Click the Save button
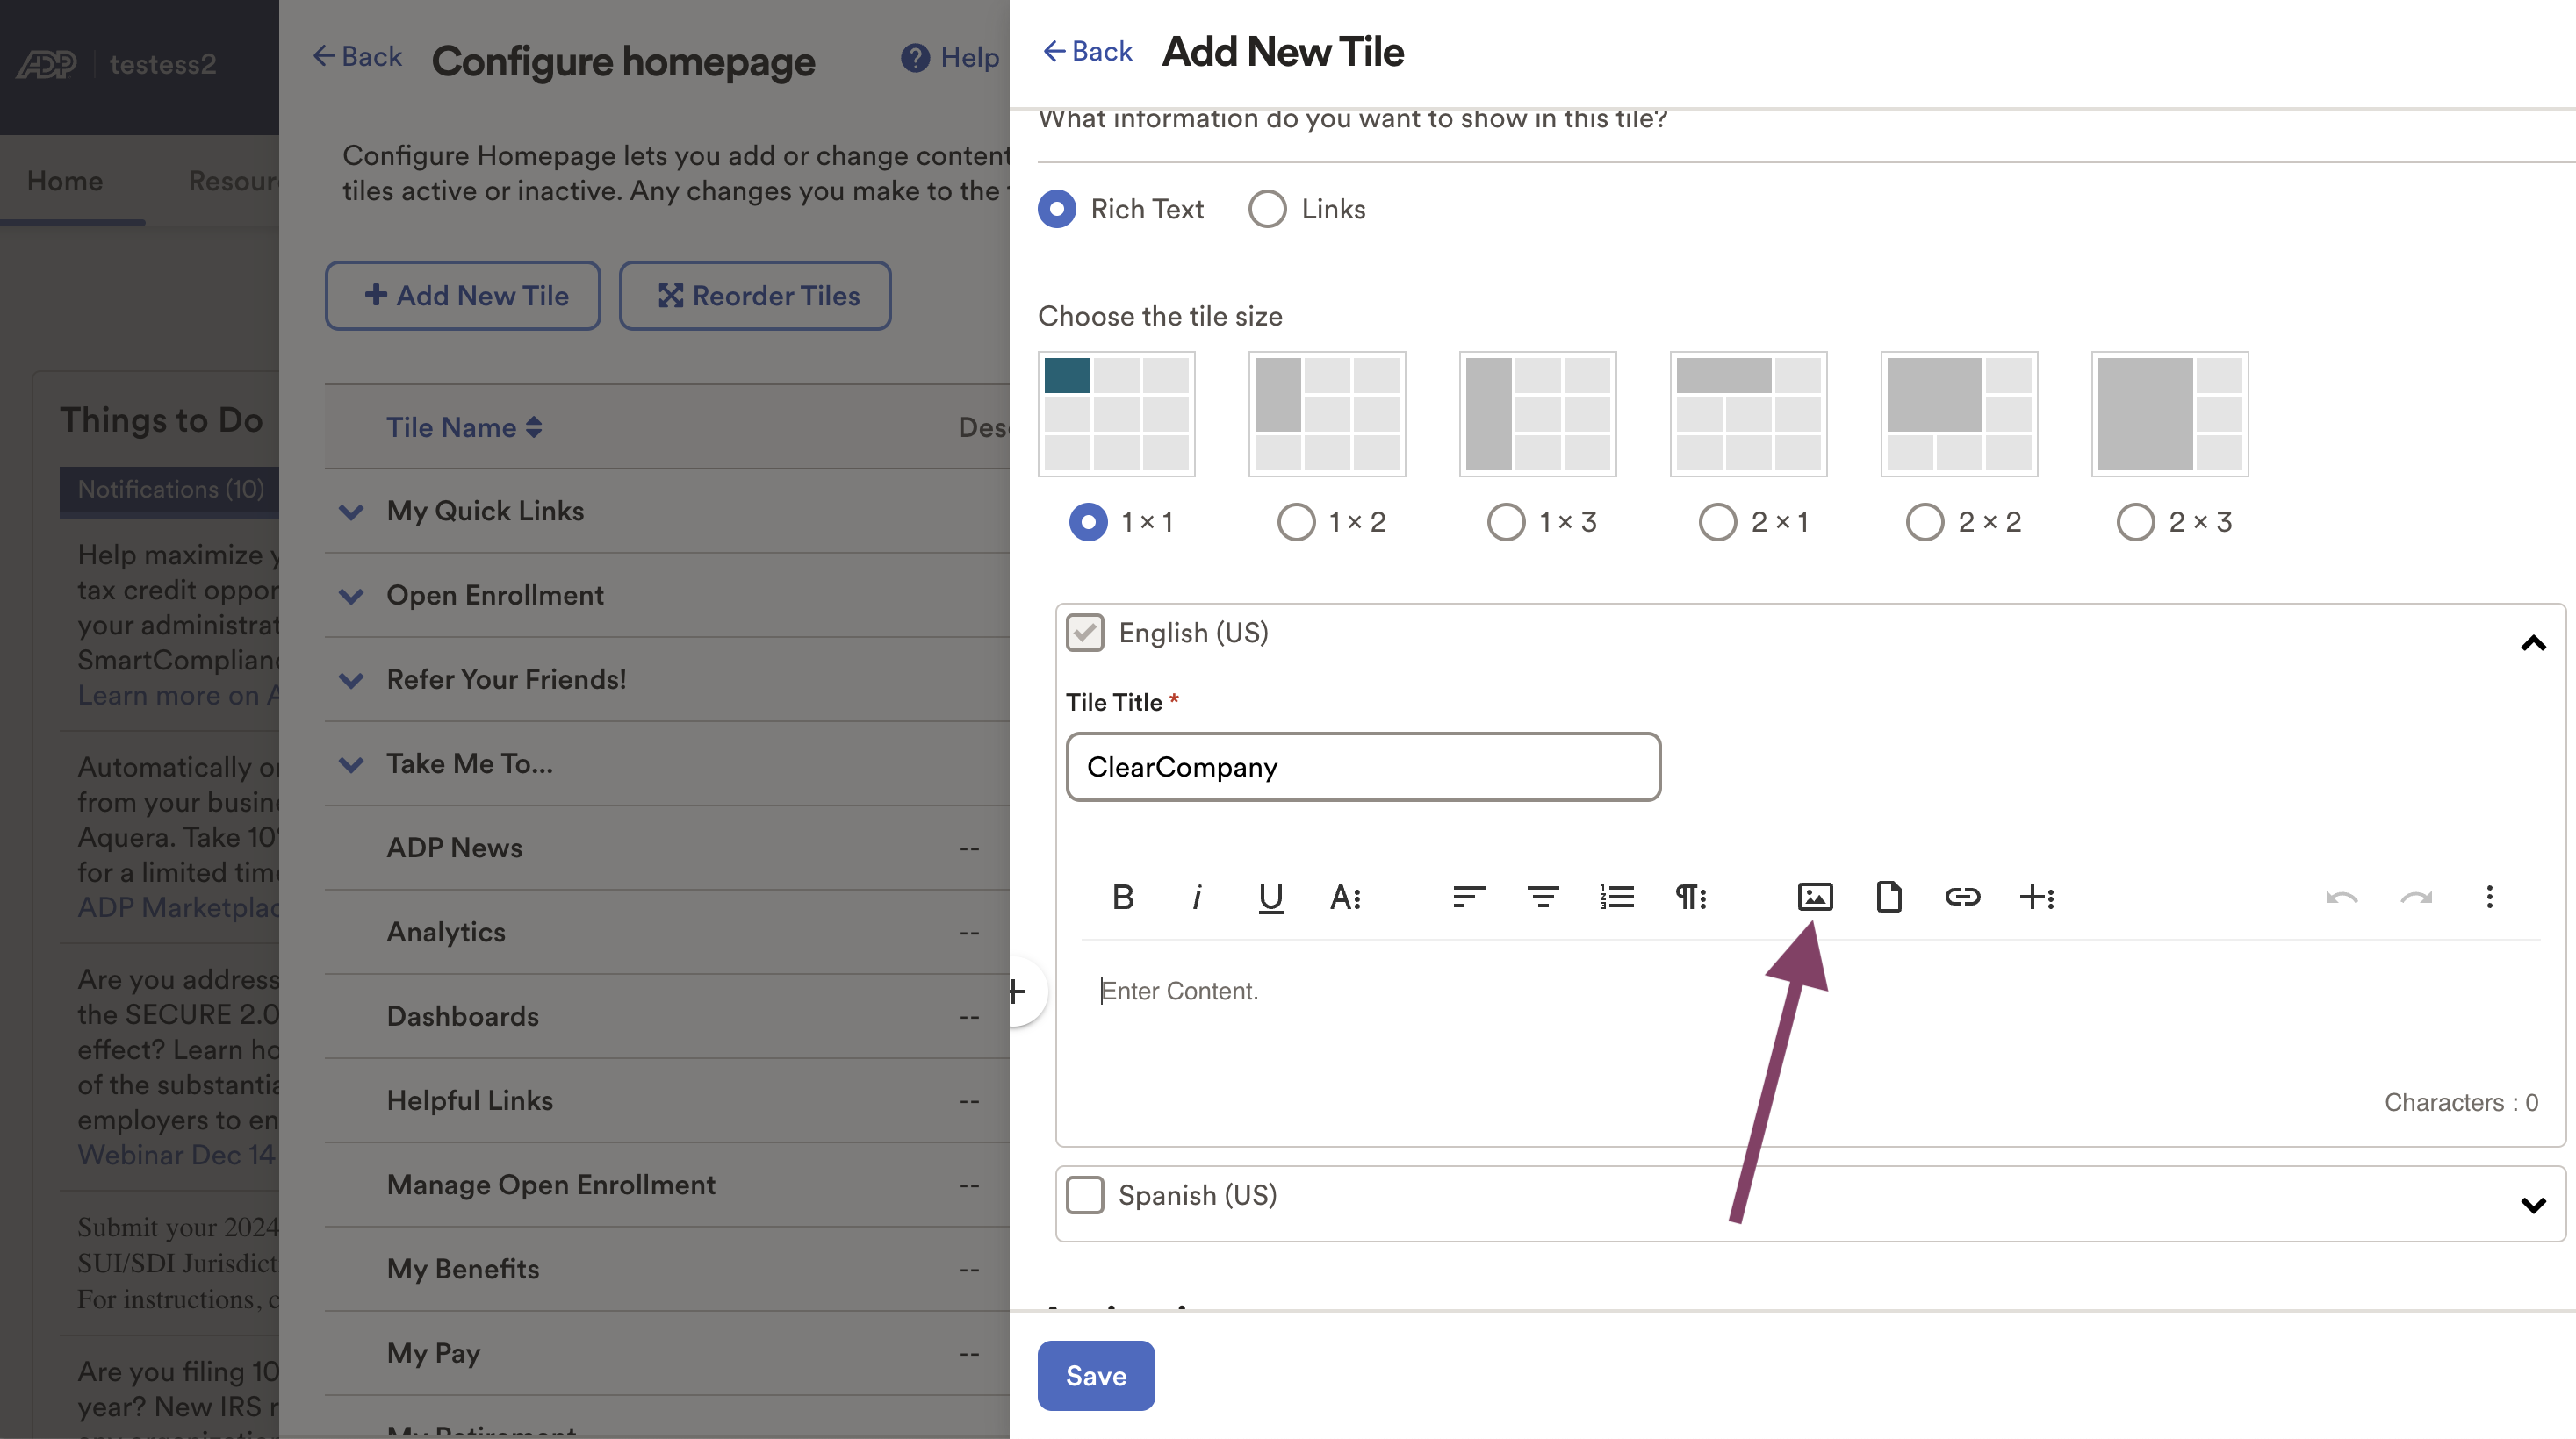This screenshot has height=1439, width=2576. coord(1096,1376)
